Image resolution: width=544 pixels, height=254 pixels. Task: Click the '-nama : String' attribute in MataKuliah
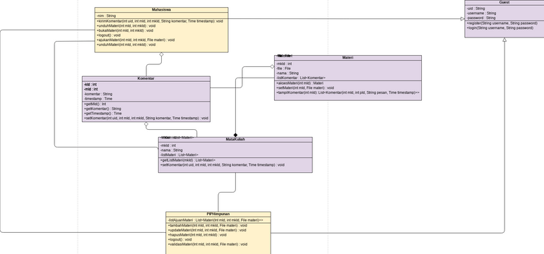click(x=172, y=150)
